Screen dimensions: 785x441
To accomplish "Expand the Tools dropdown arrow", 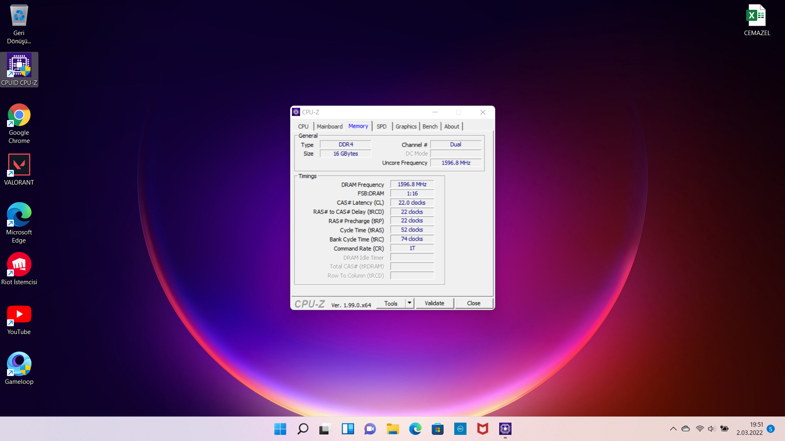I will tap(409, 303).
